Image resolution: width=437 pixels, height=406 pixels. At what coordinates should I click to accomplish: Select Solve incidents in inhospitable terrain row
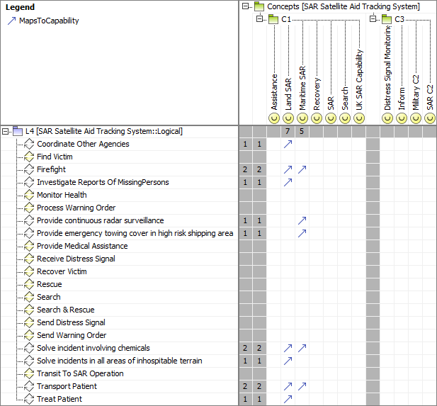[119, 361]
